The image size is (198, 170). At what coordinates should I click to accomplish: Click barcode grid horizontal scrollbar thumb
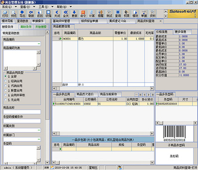click(x=161, y=123)
